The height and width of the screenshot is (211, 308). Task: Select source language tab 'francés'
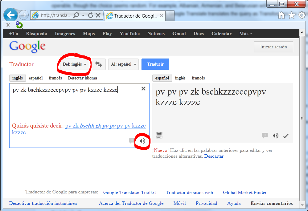click(x=55, y=78)
